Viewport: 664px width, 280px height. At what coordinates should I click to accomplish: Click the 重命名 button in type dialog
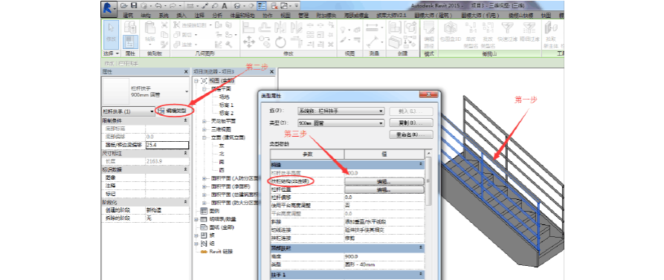(x=411, y=134)
